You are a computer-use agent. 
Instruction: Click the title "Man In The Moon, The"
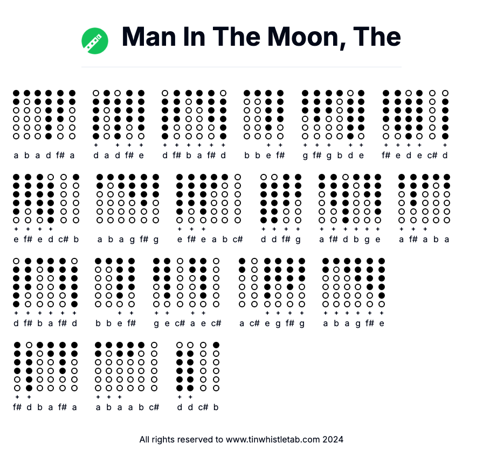point(261,37)
